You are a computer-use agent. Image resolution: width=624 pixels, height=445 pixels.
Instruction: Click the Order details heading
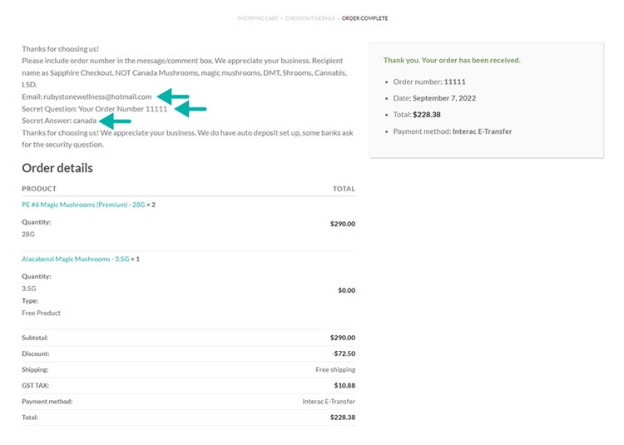57,168
